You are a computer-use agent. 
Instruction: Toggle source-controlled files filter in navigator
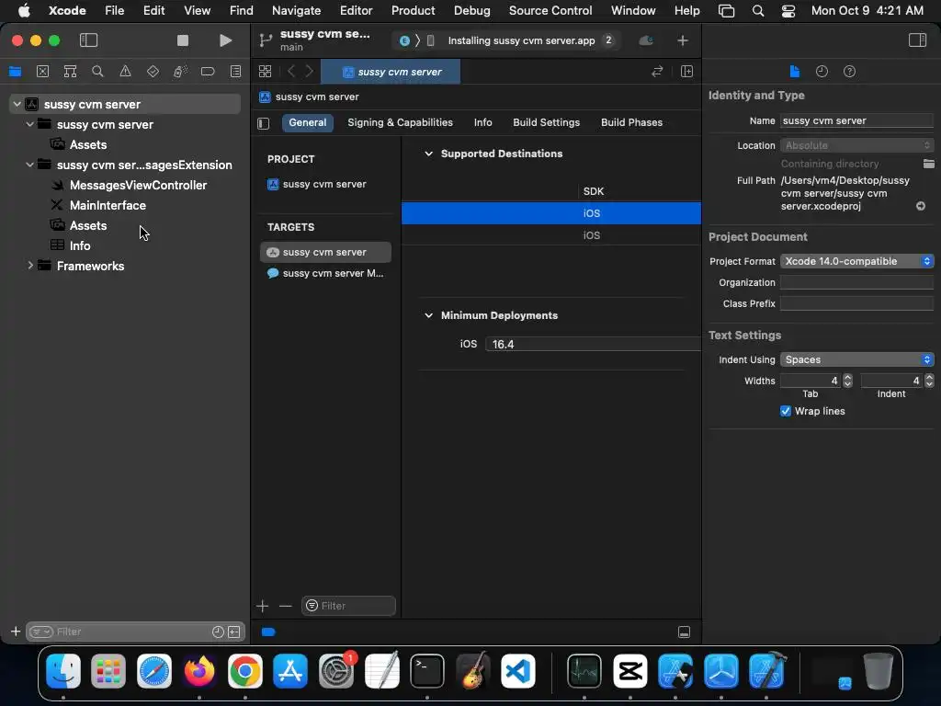coord(234,632)
